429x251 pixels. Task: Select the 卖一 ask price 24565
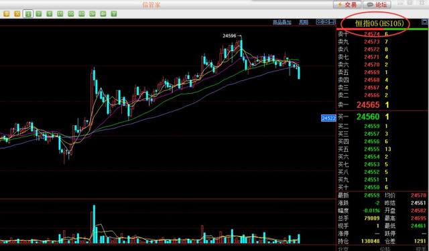point(368,104)
